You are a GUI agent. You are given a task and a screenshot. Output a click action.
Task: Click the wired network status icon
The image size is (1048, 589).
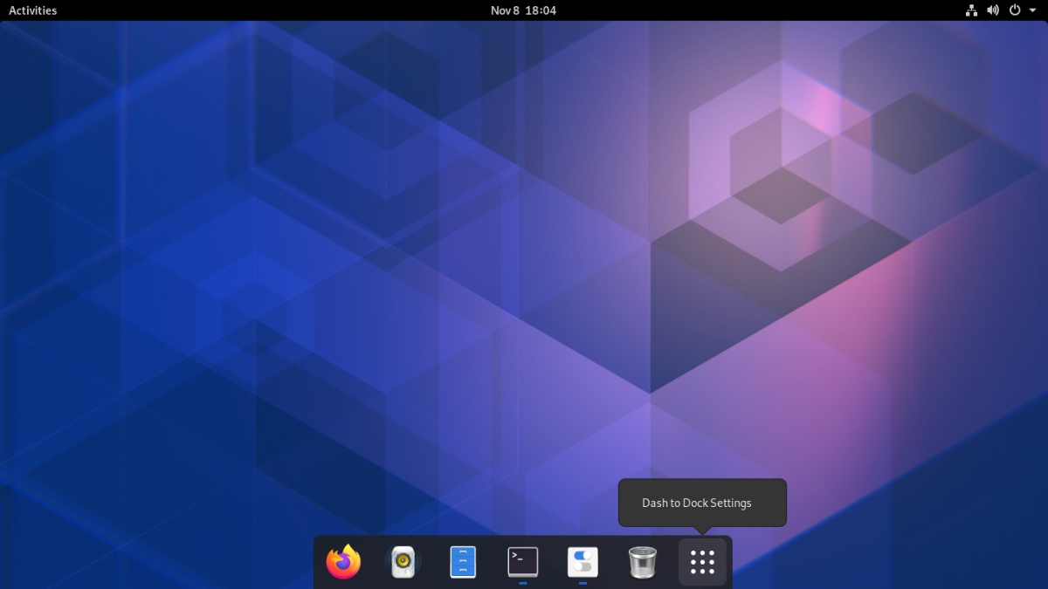[x=971, y=10]
